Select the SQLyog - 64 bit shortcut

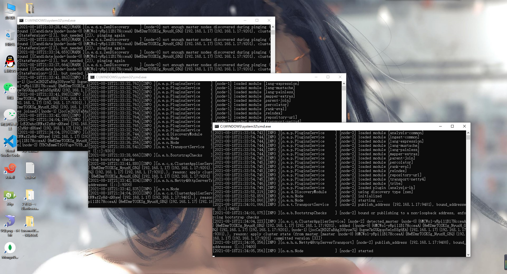(10, 226)
